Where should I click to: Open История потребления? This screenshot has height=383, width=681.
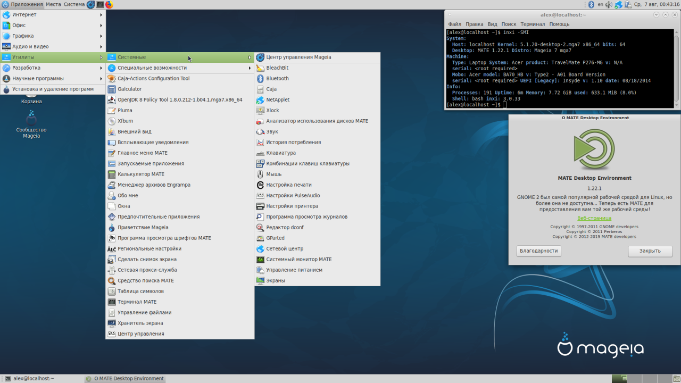pyautogui.click(x=318, y=142)
